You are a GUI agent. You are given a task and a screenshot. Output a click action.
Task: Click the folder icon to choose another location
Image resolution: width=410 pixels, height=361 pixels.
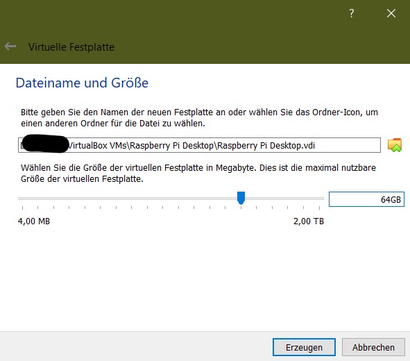[395, 145]
